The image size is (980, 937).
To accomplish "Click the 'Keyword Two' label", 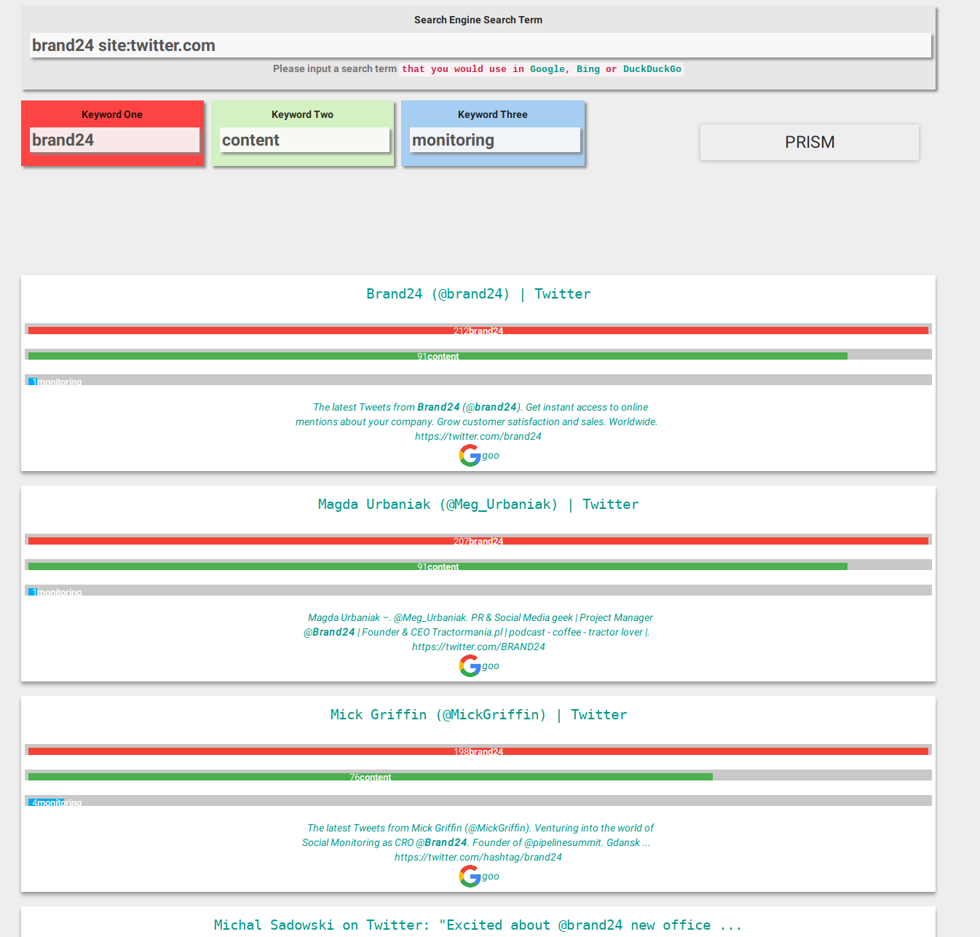I will tap(302, 114).
